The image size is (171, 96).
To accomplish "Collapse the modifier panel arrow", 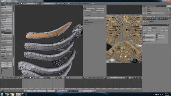I will pos(144,28).
